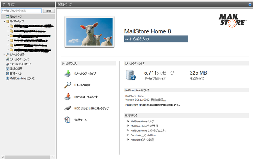
Task: Select マイアーカイブ tree item
Action: 17,21
